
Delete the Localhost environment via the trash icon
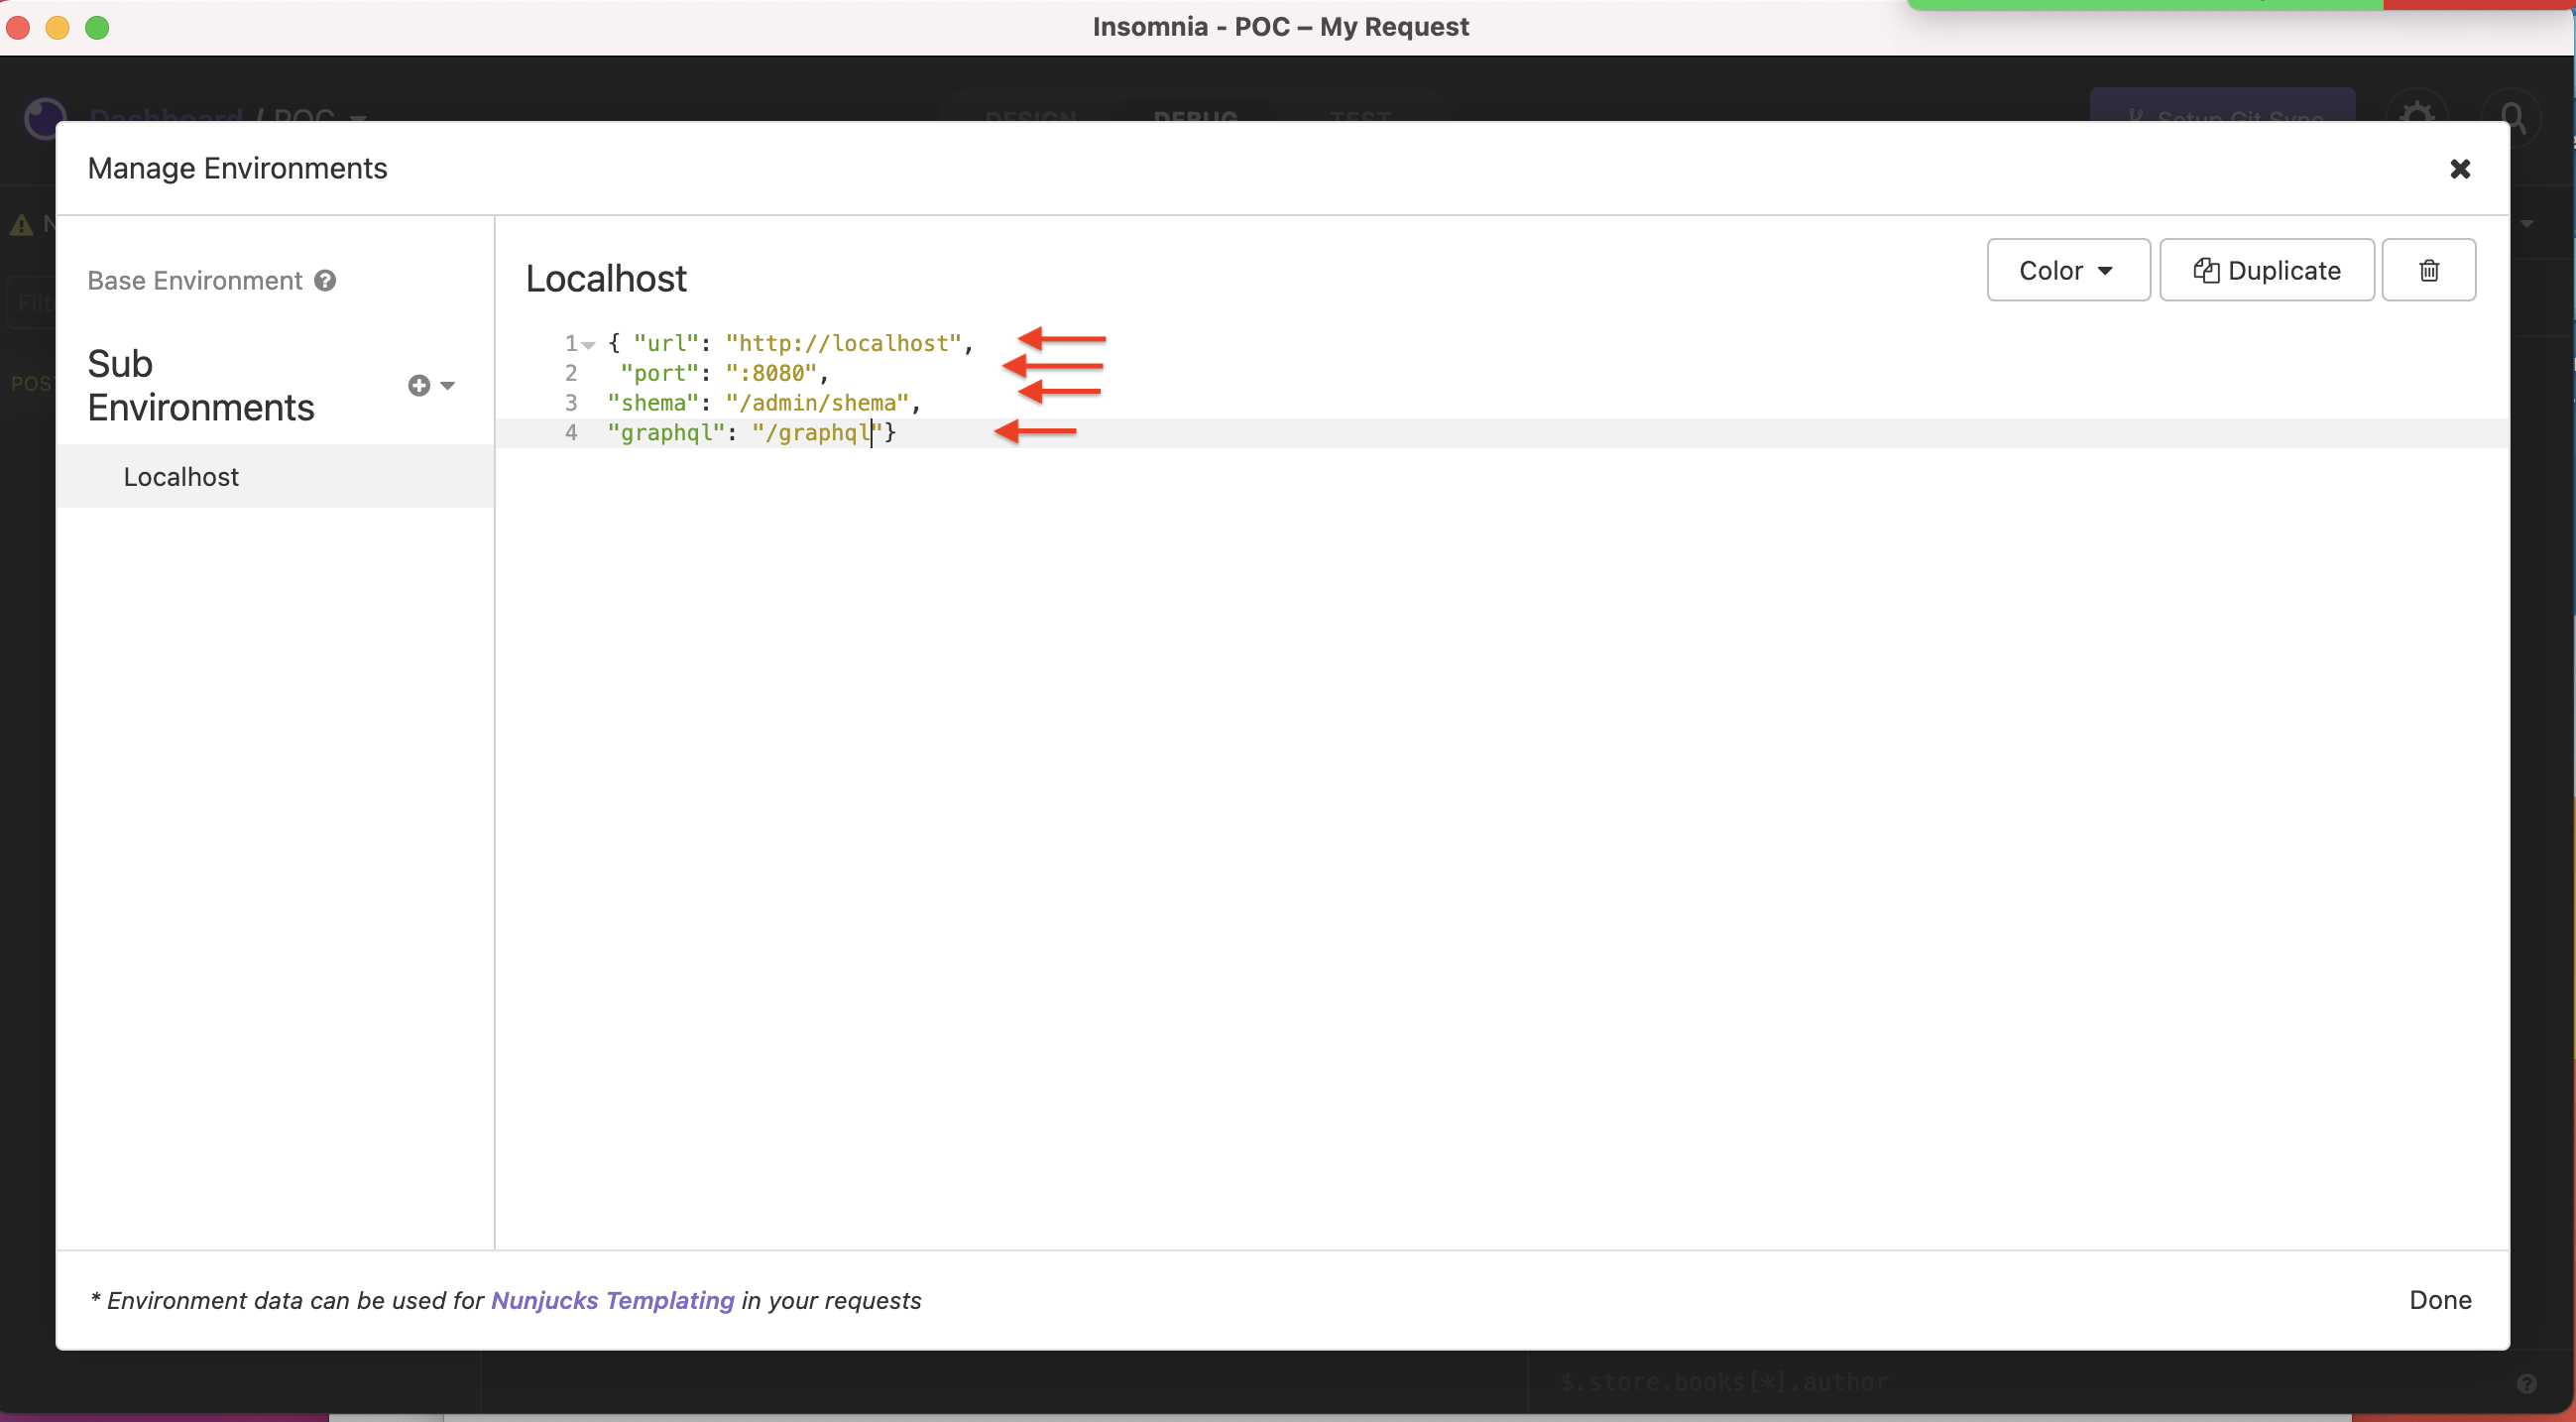[2428, 269]
